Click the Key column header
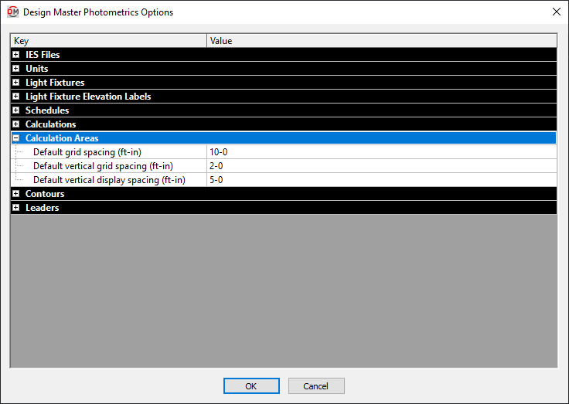Viewport: 569px width, 404px height. tap(108, 41)
